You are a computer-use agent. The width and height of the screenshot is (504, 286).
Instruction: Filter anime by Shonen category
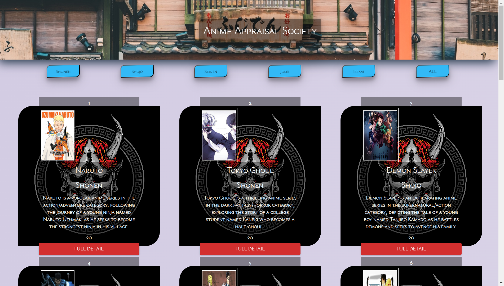pos(63,71)
